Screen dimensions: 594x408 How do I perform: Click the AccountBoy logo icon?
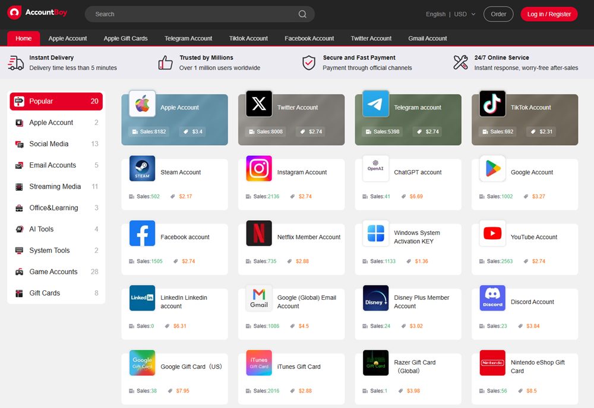tap(14, 12)
